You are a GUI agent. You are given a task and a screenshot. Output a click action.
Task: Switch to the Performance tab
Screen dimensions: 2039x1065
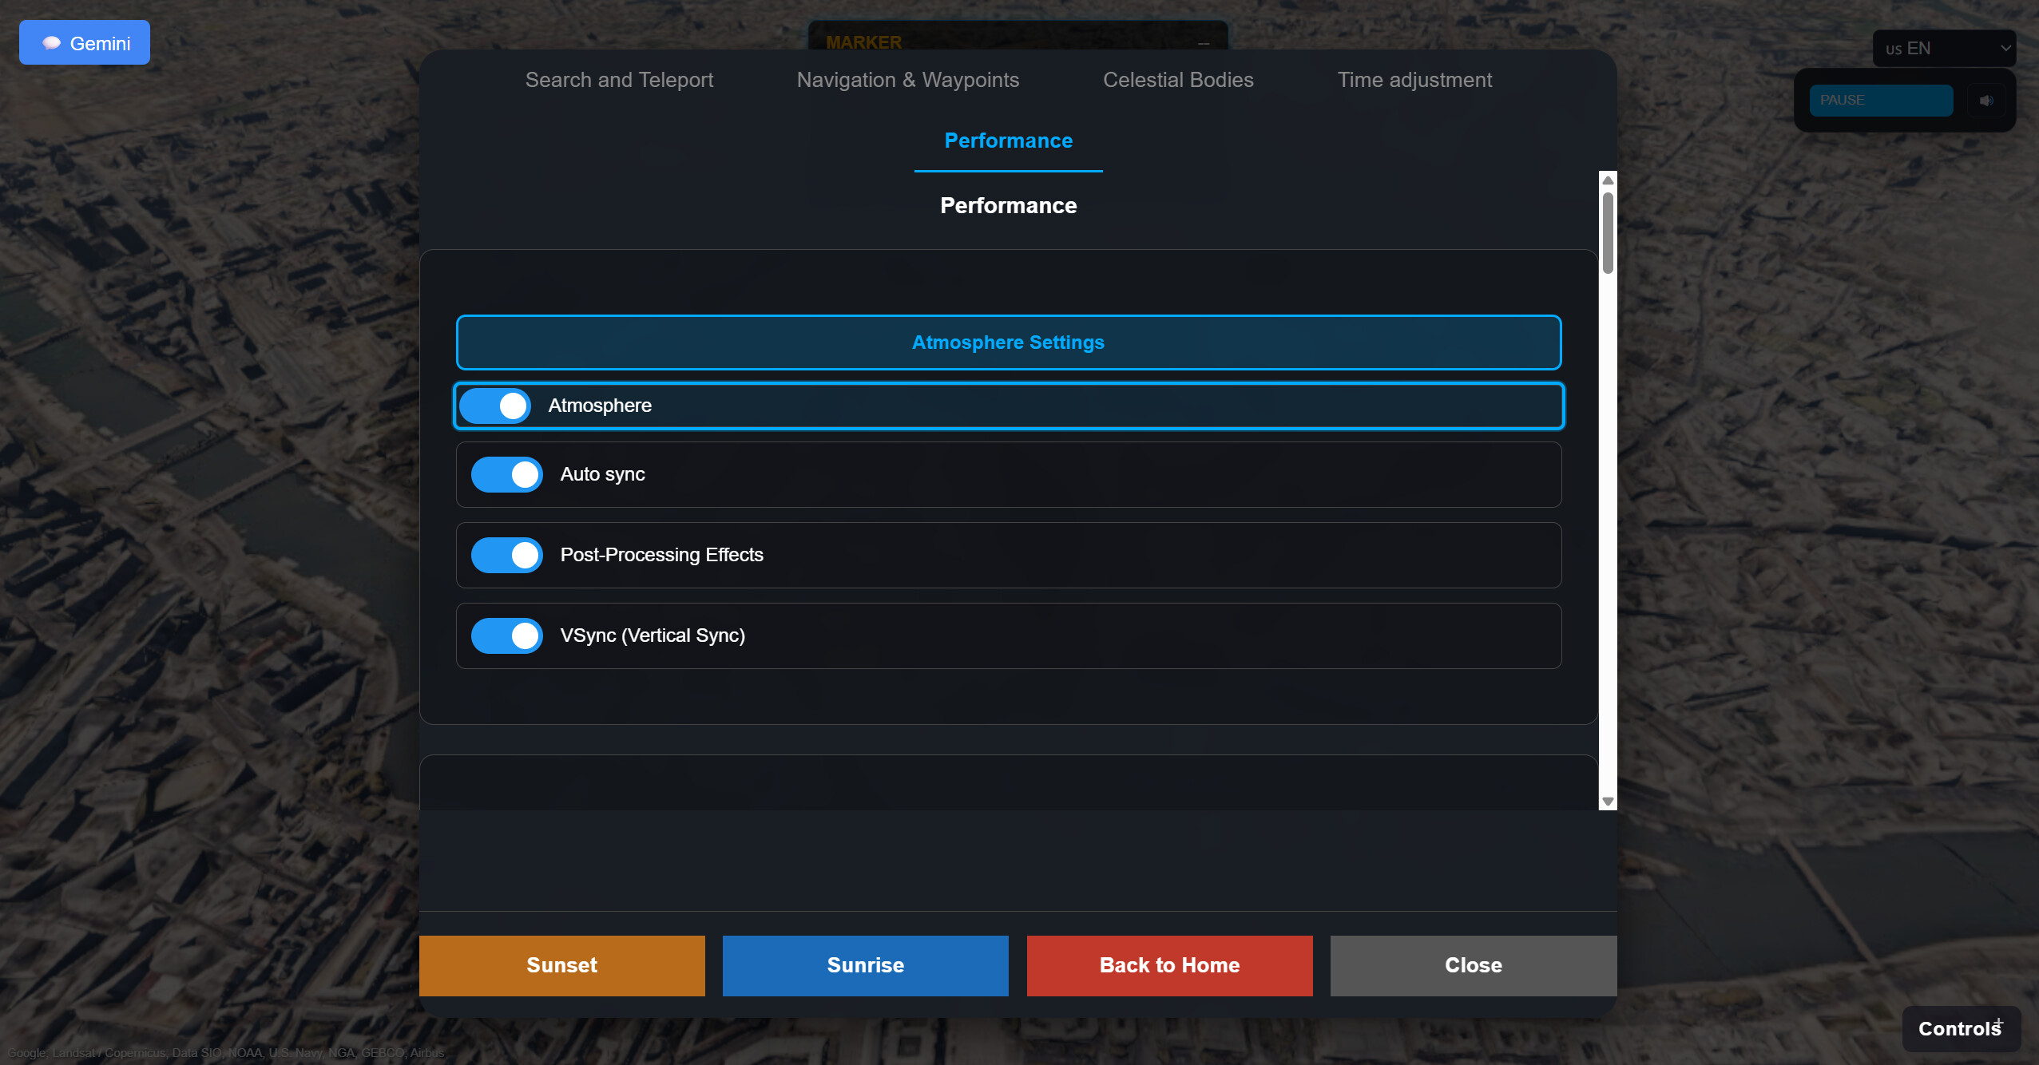click(x=1007, y=141)
